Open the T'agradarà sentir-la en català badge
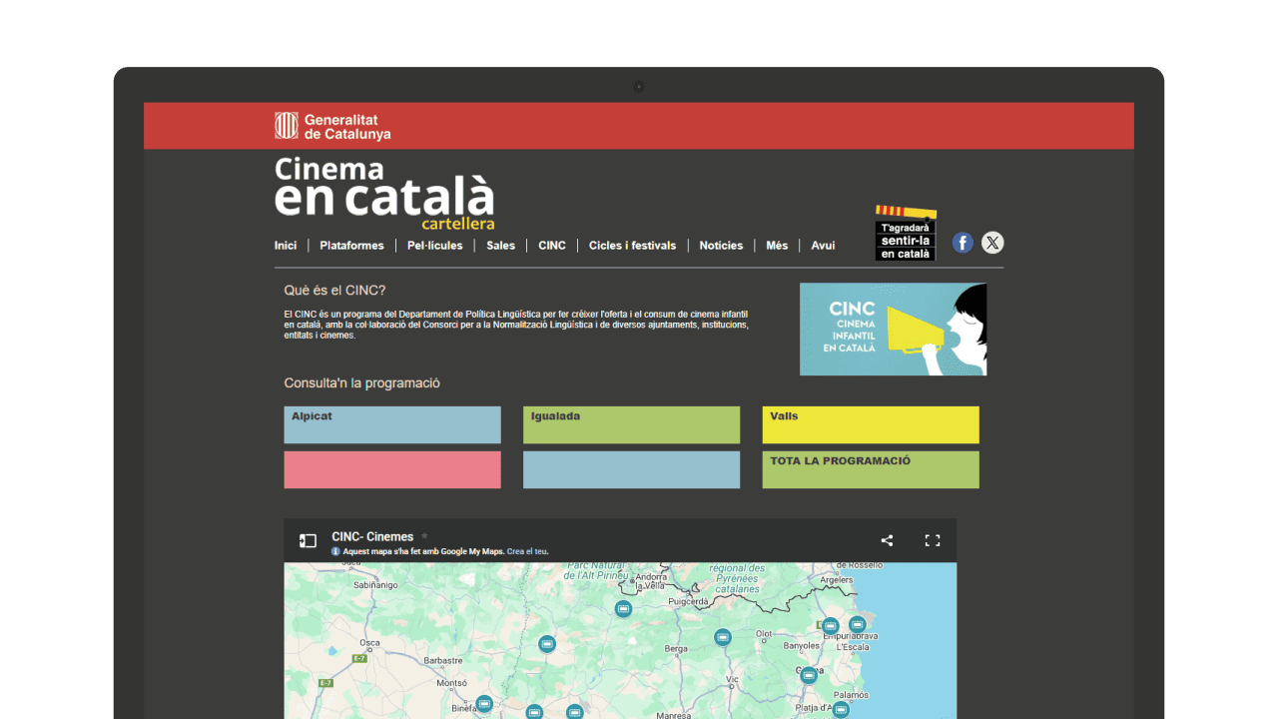This screenshot has width=1278, height=719. [x=906, y=233]
